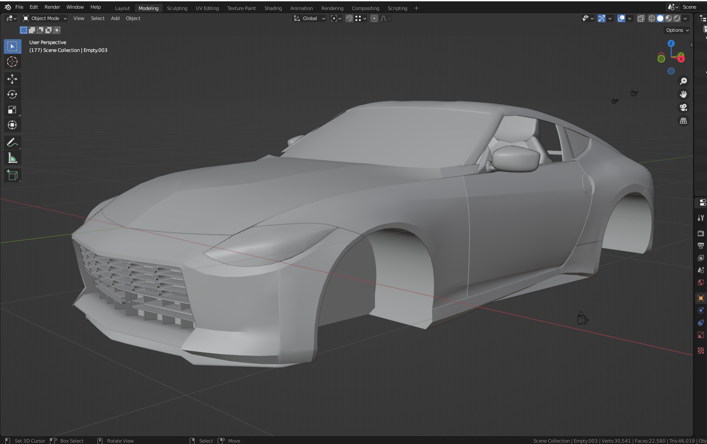Open the Object properties tab (orange square)

[x=701, y=298]
